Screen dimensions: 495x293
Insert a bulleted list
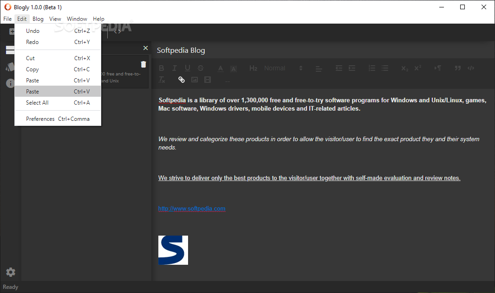click(385, 68)
